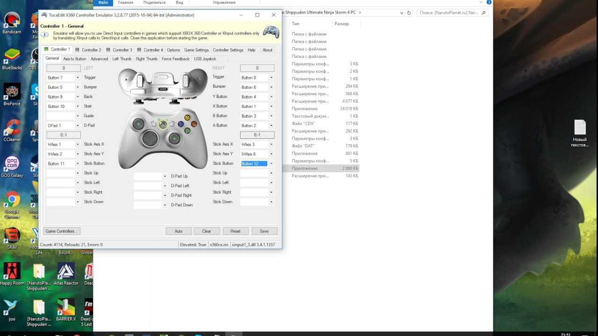This screenshot has width=598, height=336.
Task: Switch to the Left Thumb sub-tab
Action: (x=122, y=59)
